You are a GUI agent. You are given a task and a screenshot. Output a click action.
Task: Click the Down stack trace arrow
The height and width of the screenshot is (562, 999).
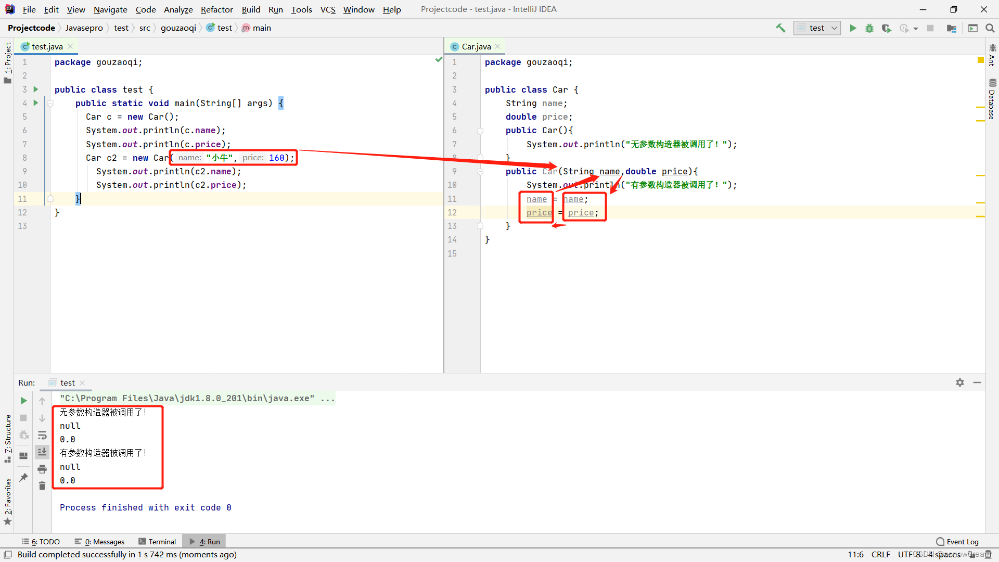(x=42, y=418)
